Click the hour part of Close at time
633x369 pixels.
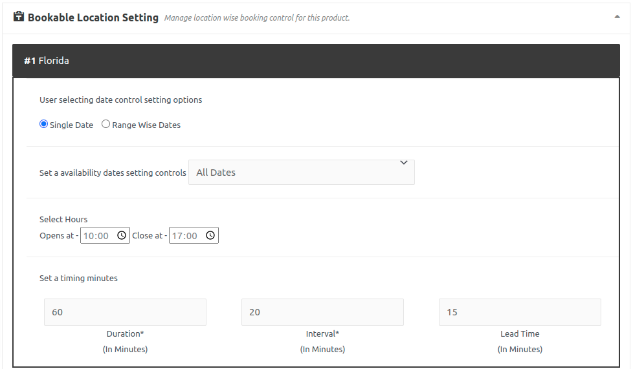point(177,236)
